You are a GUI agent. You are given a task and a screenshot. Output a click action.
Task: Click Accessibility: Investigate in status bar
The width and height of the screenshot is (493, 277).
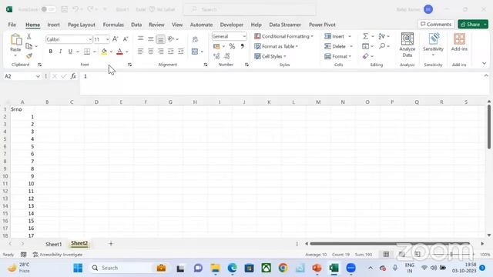(x=58, y=255)
